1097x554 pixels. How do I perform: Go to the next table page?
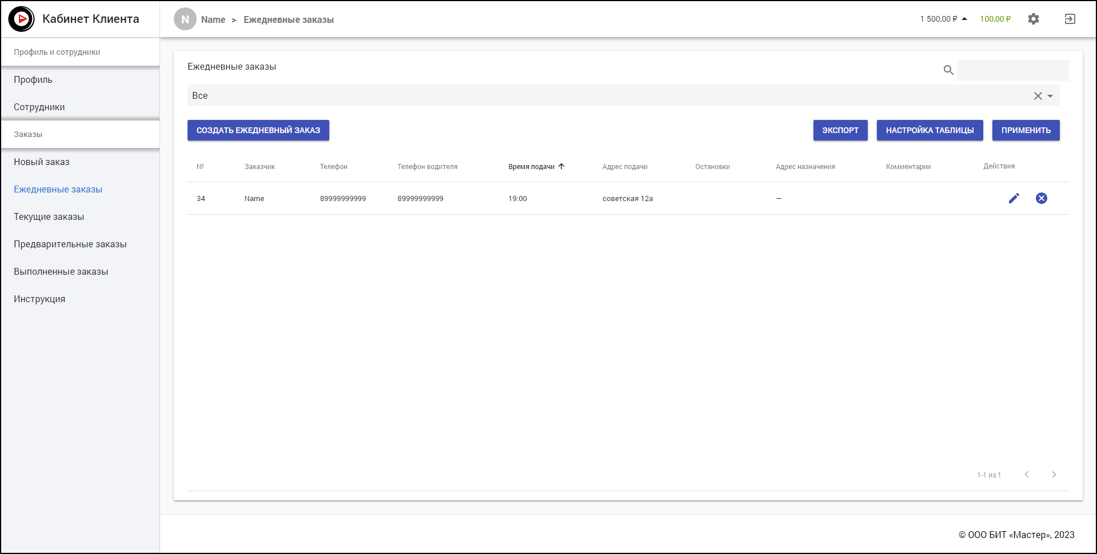[x=1054, y=475]
